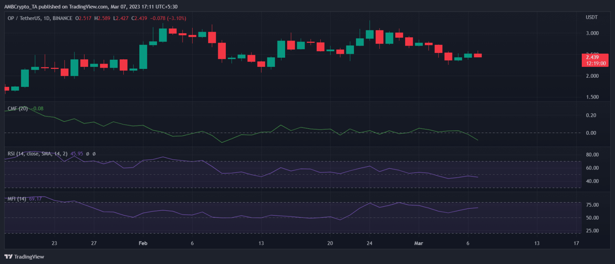Viewport: 615px width, 264px height.
Task: Click the CMF (20) indicator label
Action: (18, 109)
